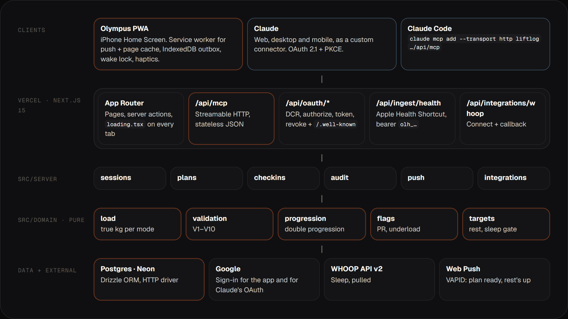Select the /api/ingest/health card
The image size is (568, 319).
click(x=412, y=119)
